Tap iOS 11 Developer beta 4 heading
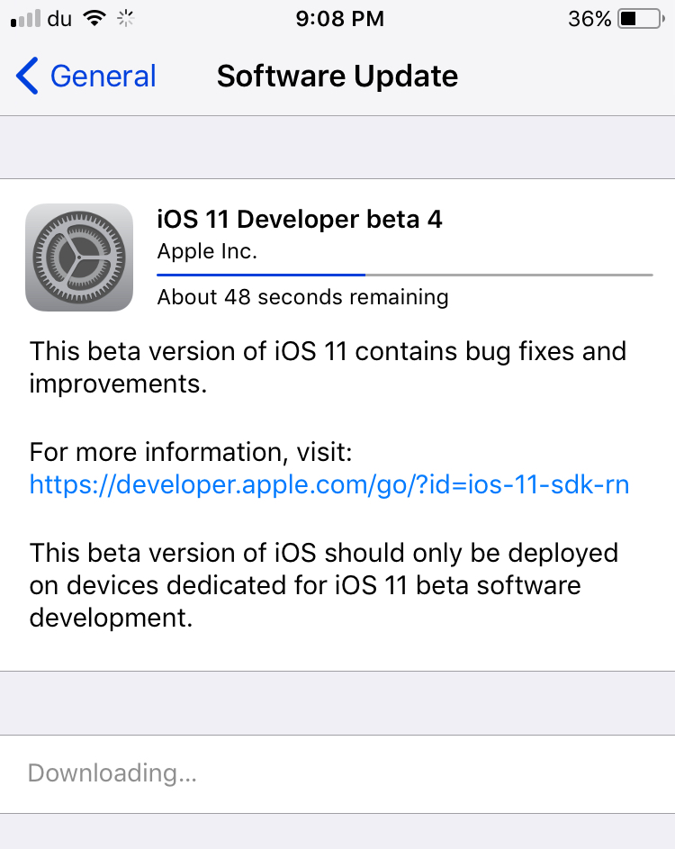 point(300,220)
